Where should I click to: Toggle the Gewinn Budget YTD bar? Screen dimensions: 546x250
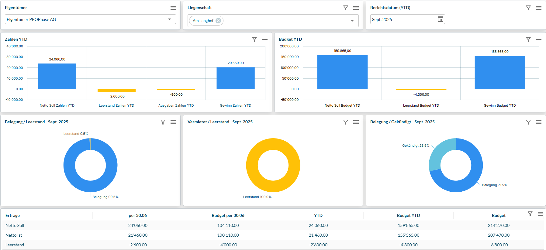[500, 73]
